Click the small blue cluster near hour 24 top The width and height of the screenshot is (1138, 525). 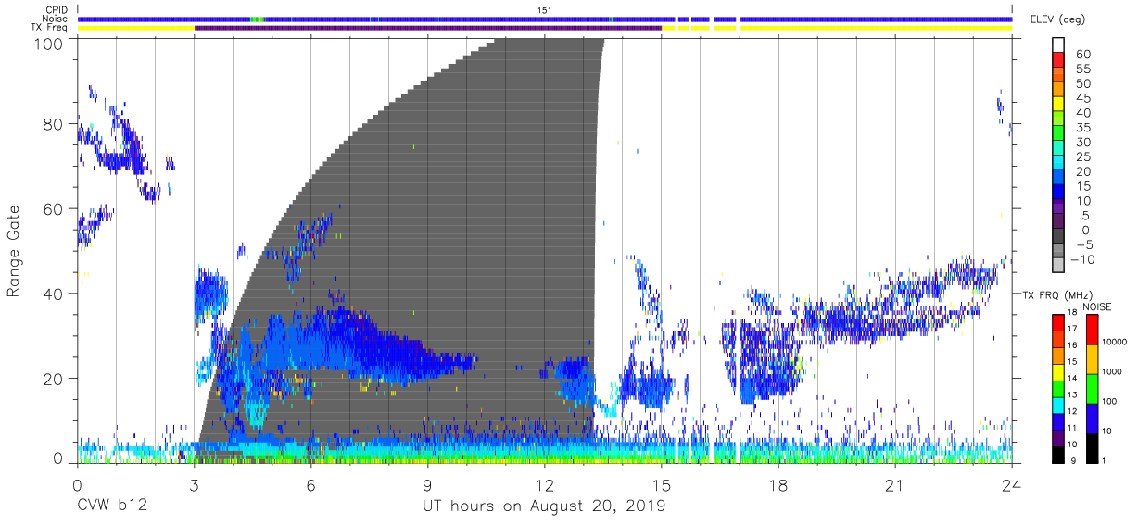pos(1000,105)
